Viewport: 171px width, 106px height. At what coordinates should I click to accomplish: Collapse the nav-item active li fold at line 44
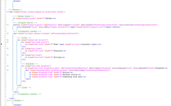(x=8, y=42)
